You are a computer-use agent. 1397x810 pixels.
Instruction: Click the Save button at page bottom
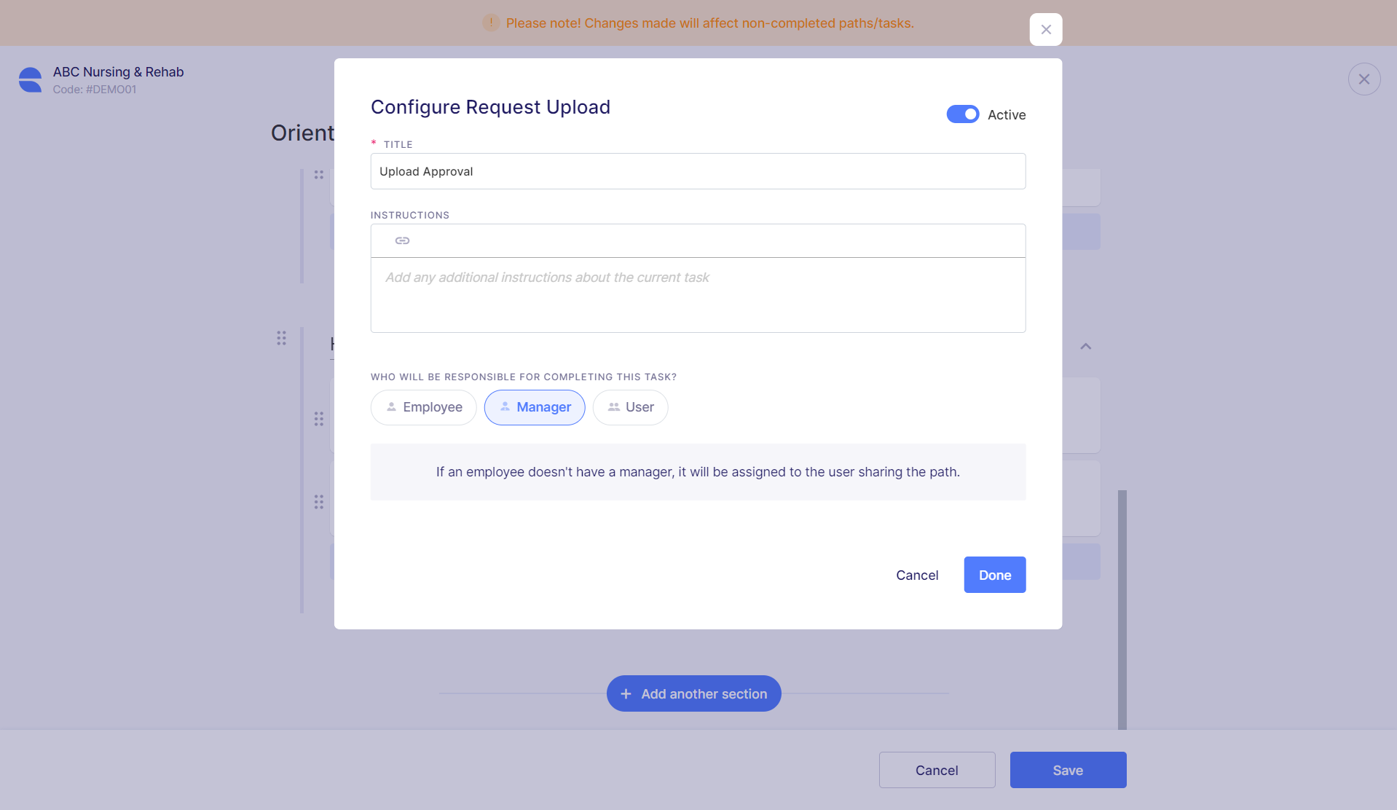pyautogui.click(x=1068, y=770)
